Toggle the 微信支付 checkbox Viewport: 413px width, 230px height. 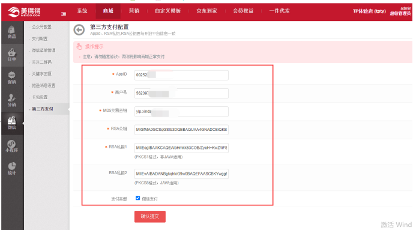137,198
